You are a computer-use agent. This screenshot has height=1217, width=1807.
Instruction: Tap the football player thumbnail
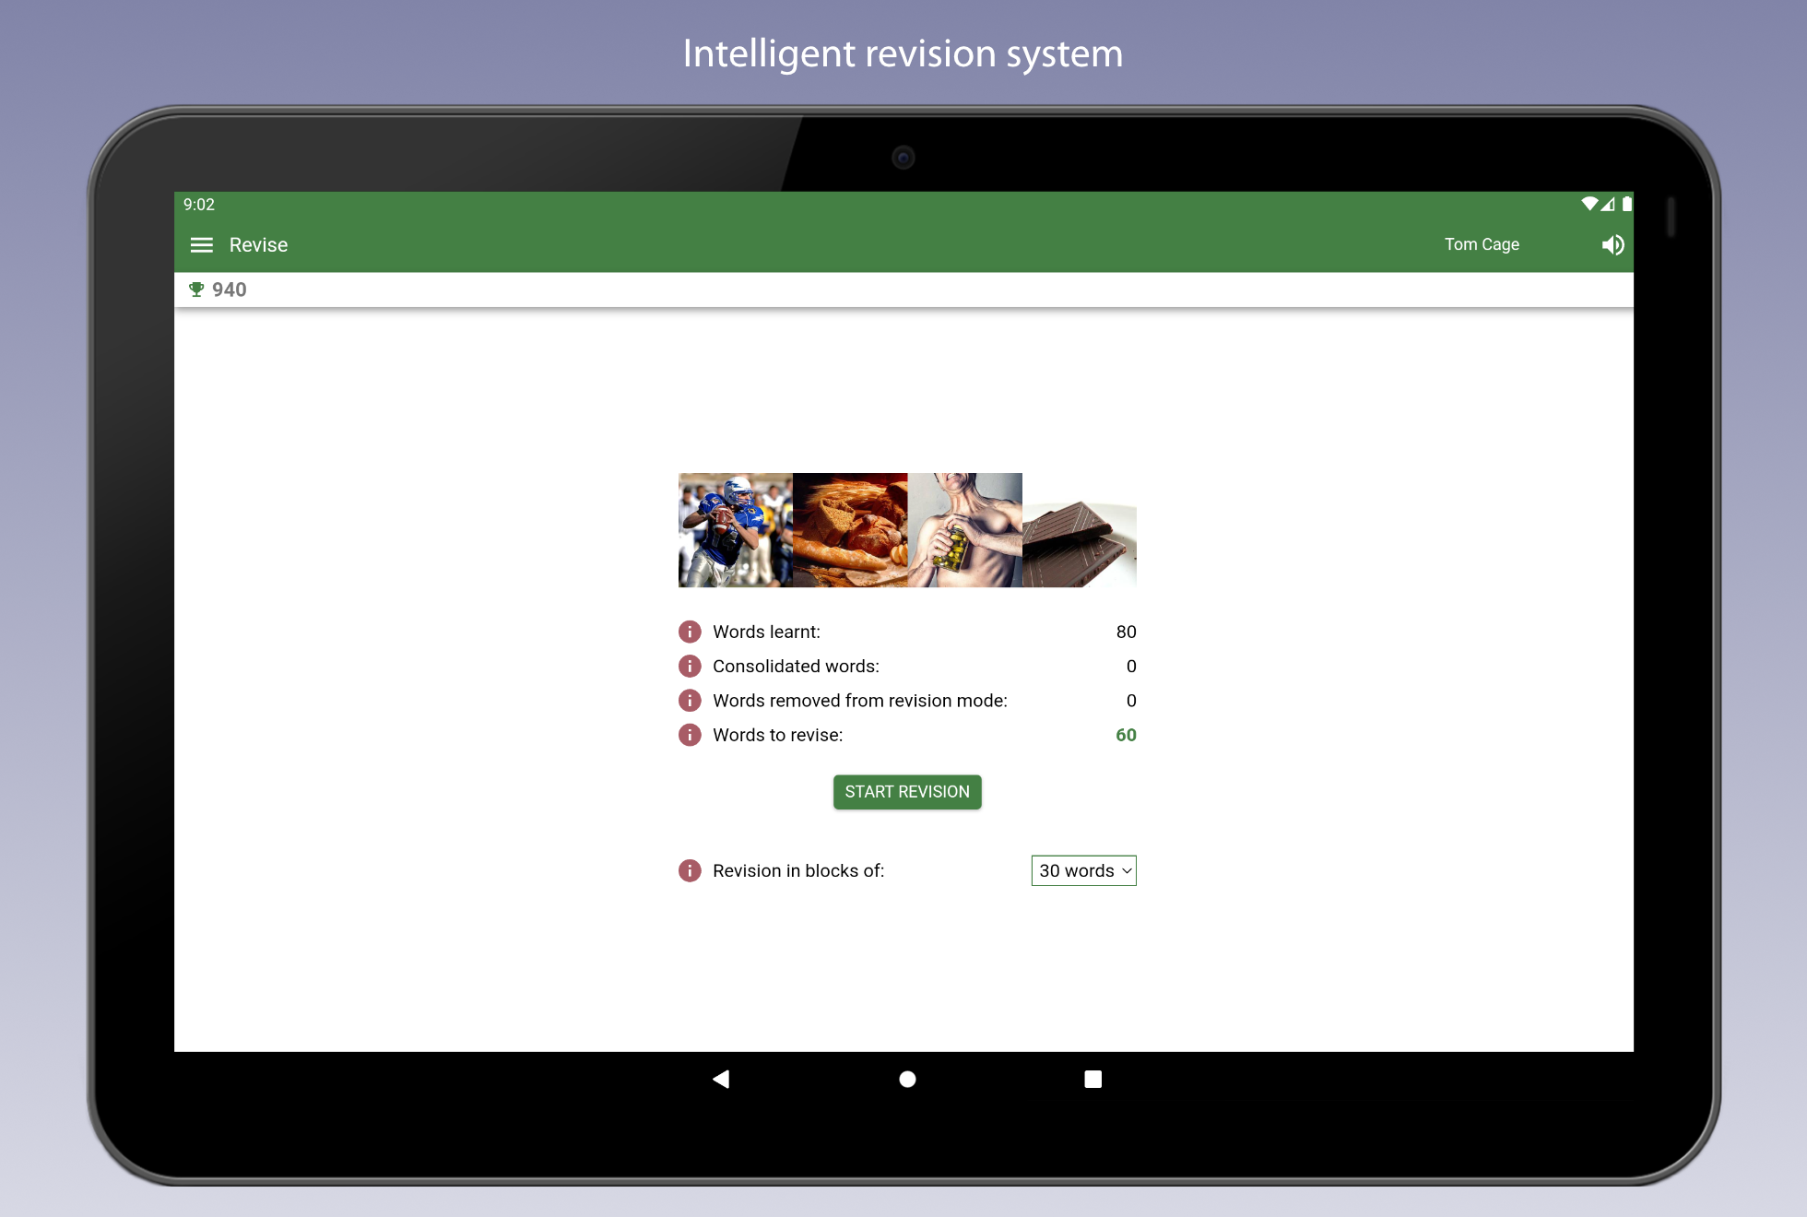735,530
